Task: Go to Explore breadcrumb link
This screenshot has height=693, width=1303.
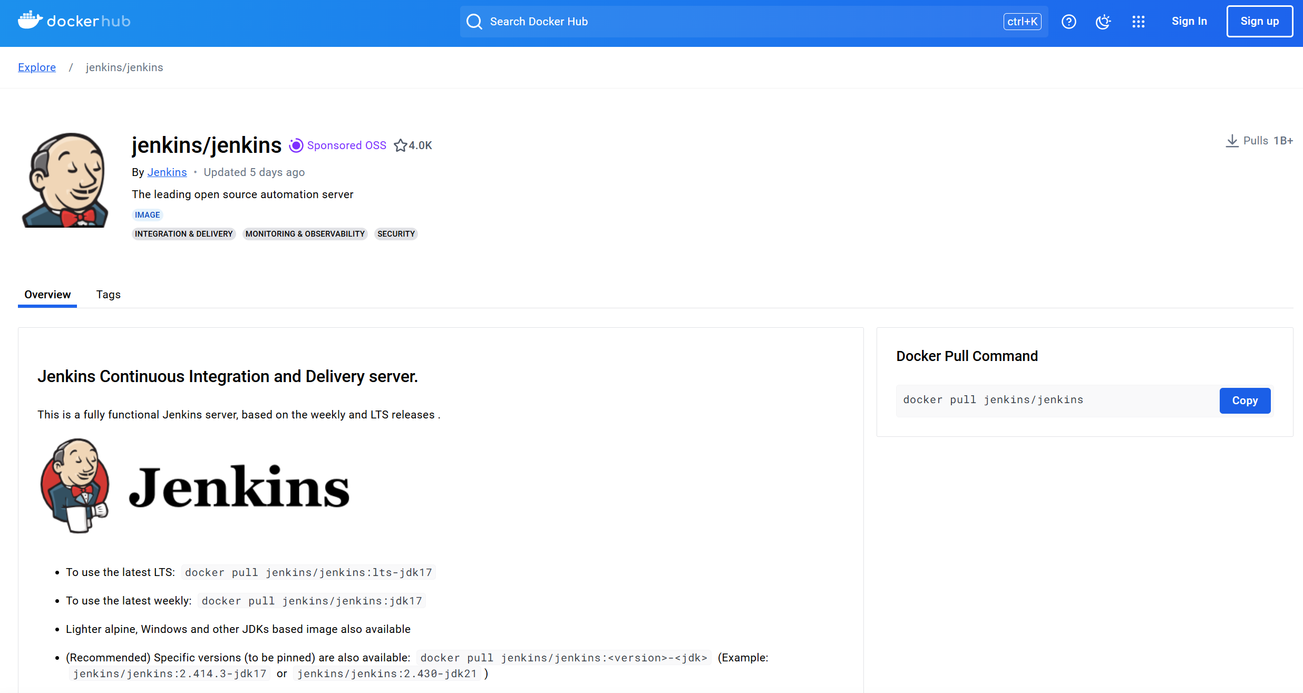Action: click(37, 67)
